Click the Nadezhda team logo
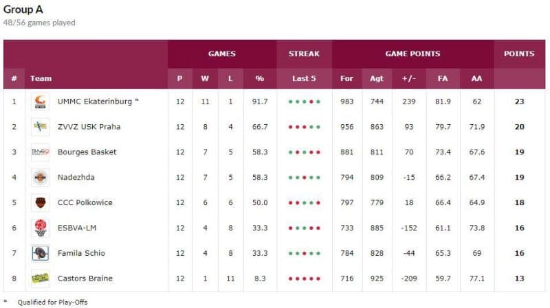This screenshot has width=550, height=308. pos(40,178)
